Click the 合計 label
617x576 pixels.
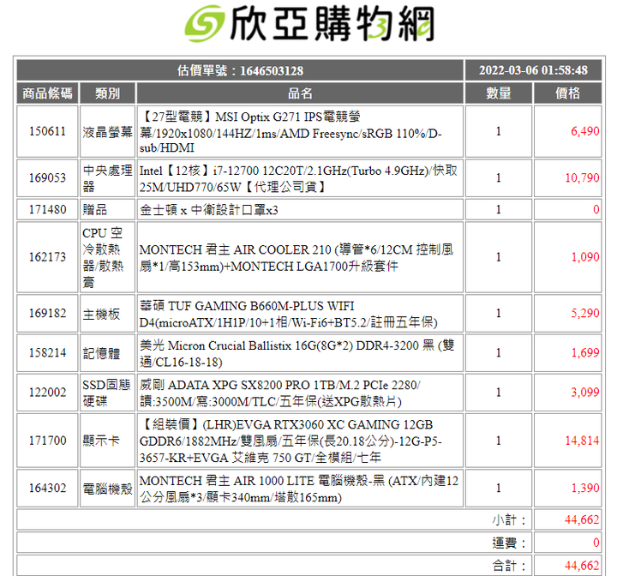509,566
